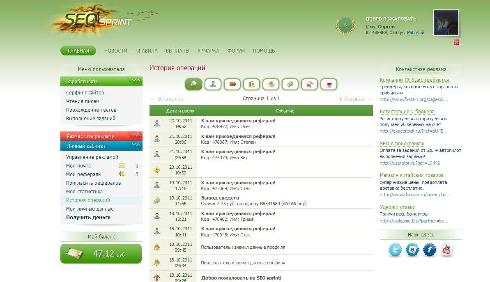
Task: Open Серфинг сайтов in the sidebar
Action: (85, 93)
